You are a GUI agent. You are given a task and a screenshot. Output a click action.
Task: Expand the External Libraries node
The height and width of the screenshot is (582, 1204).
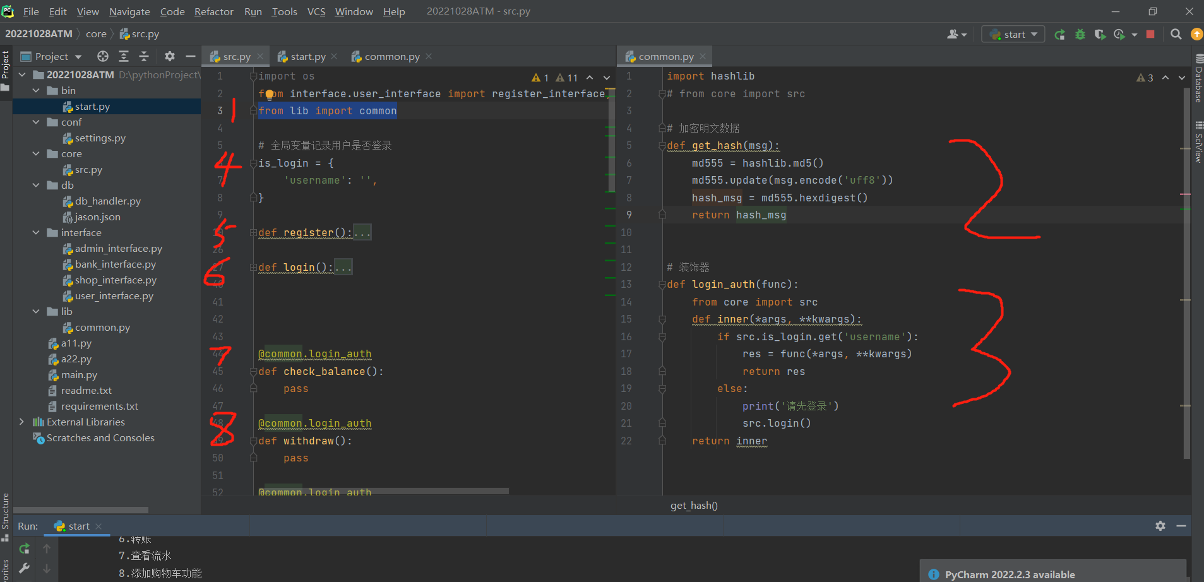[22, 422]
